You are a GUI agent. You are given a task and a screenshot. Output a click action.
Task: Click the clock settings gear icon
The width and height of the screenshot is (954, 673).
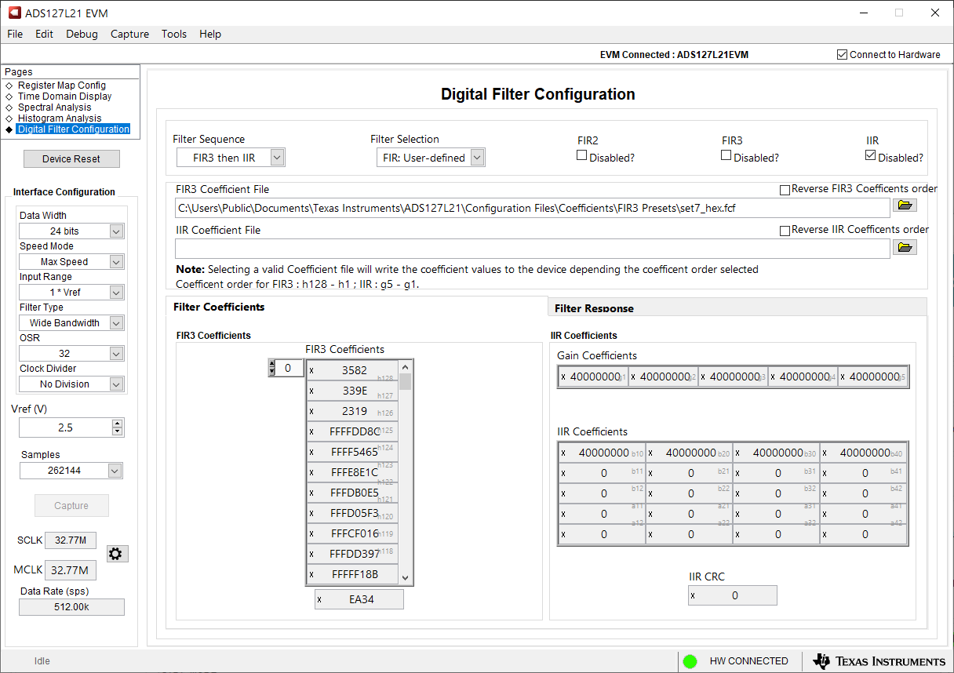pos(116,554)
